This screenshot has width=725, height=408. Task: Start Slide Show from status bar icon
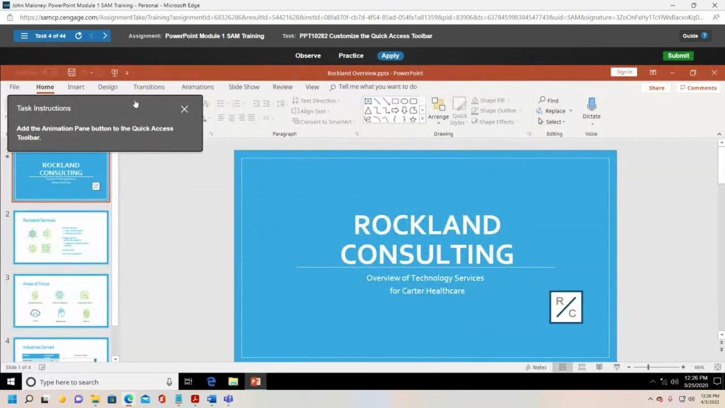tap(617, 367)
